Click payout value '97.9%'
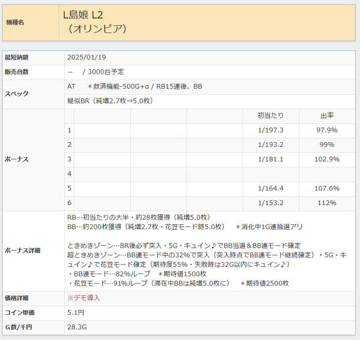The height and width of the screenshot is (340, 360). coord(327,130)
